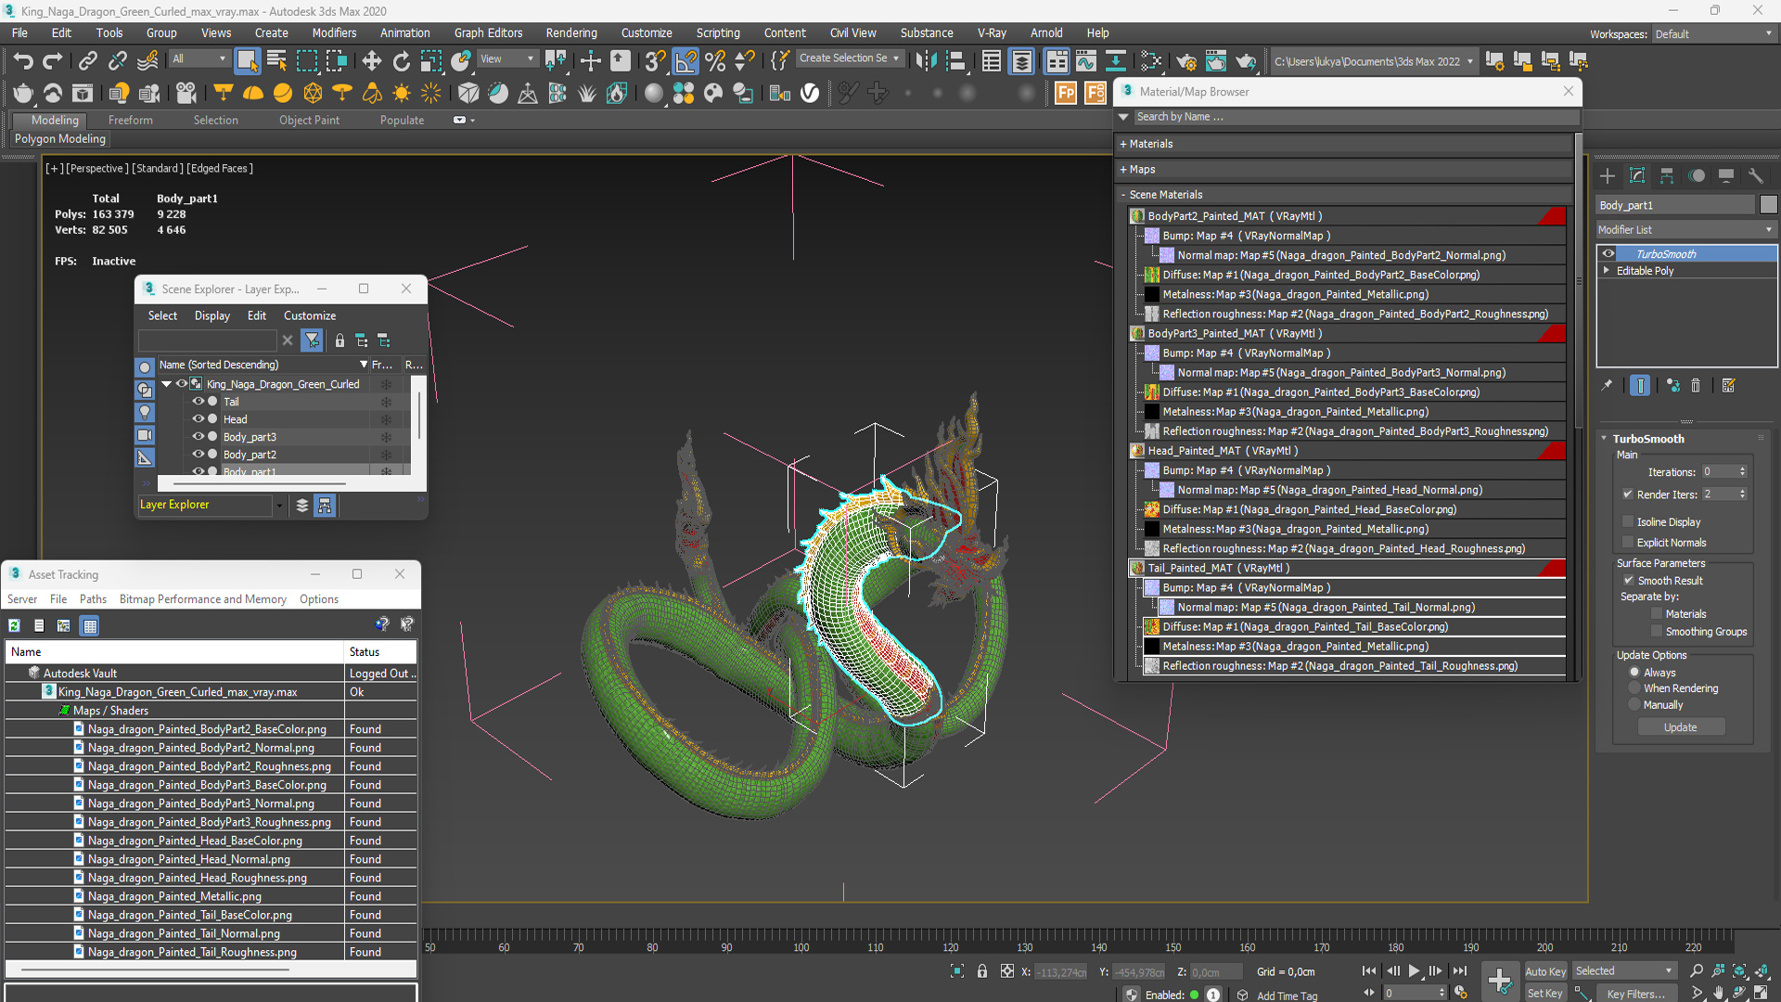Open the V-Ray menu
Viewport: 1781px width, 1002px height.
tap(992, 32)
